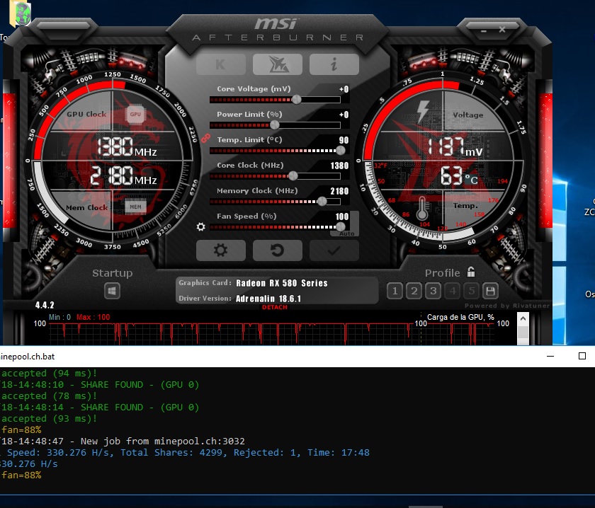
Task: Click the desktop icon at top-left corner
Action: 21,14
